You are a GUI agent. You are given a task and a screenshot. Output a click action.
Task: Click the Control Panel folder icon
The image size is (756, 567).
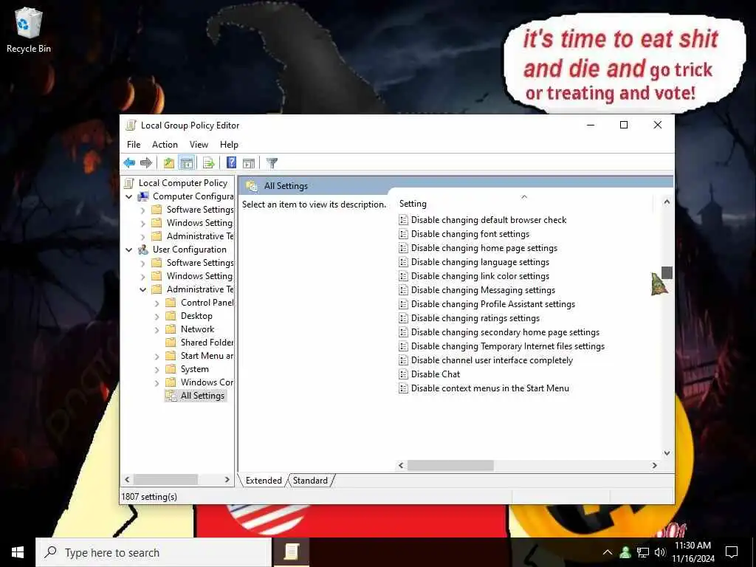coord(171,303)
